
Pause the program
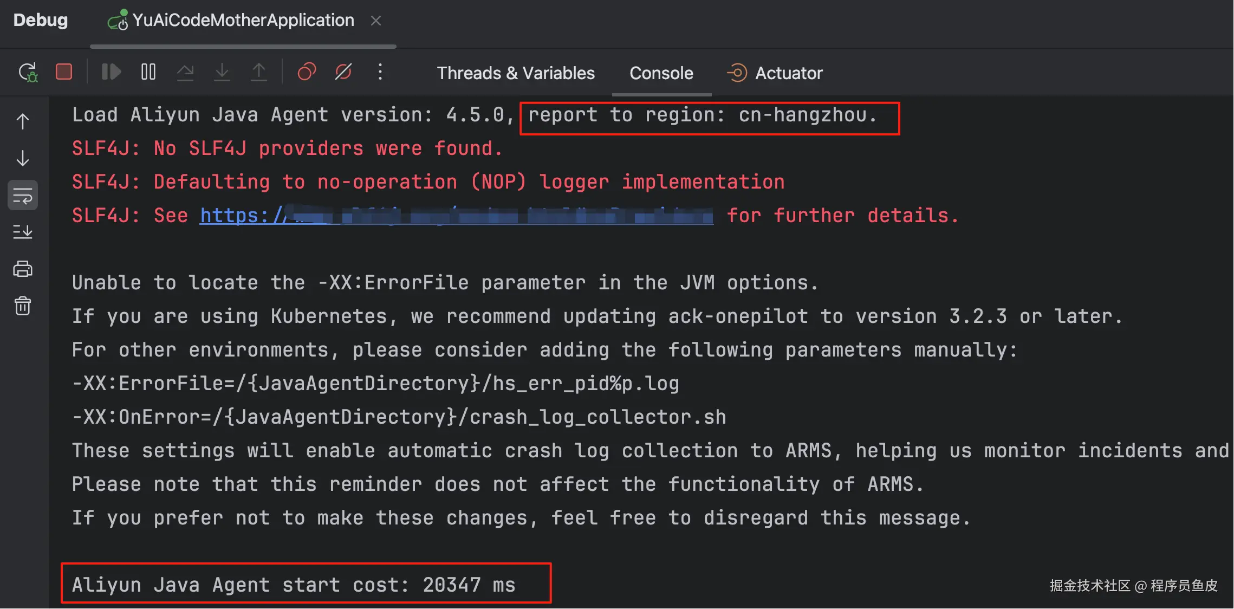click(x=148, y=72)
